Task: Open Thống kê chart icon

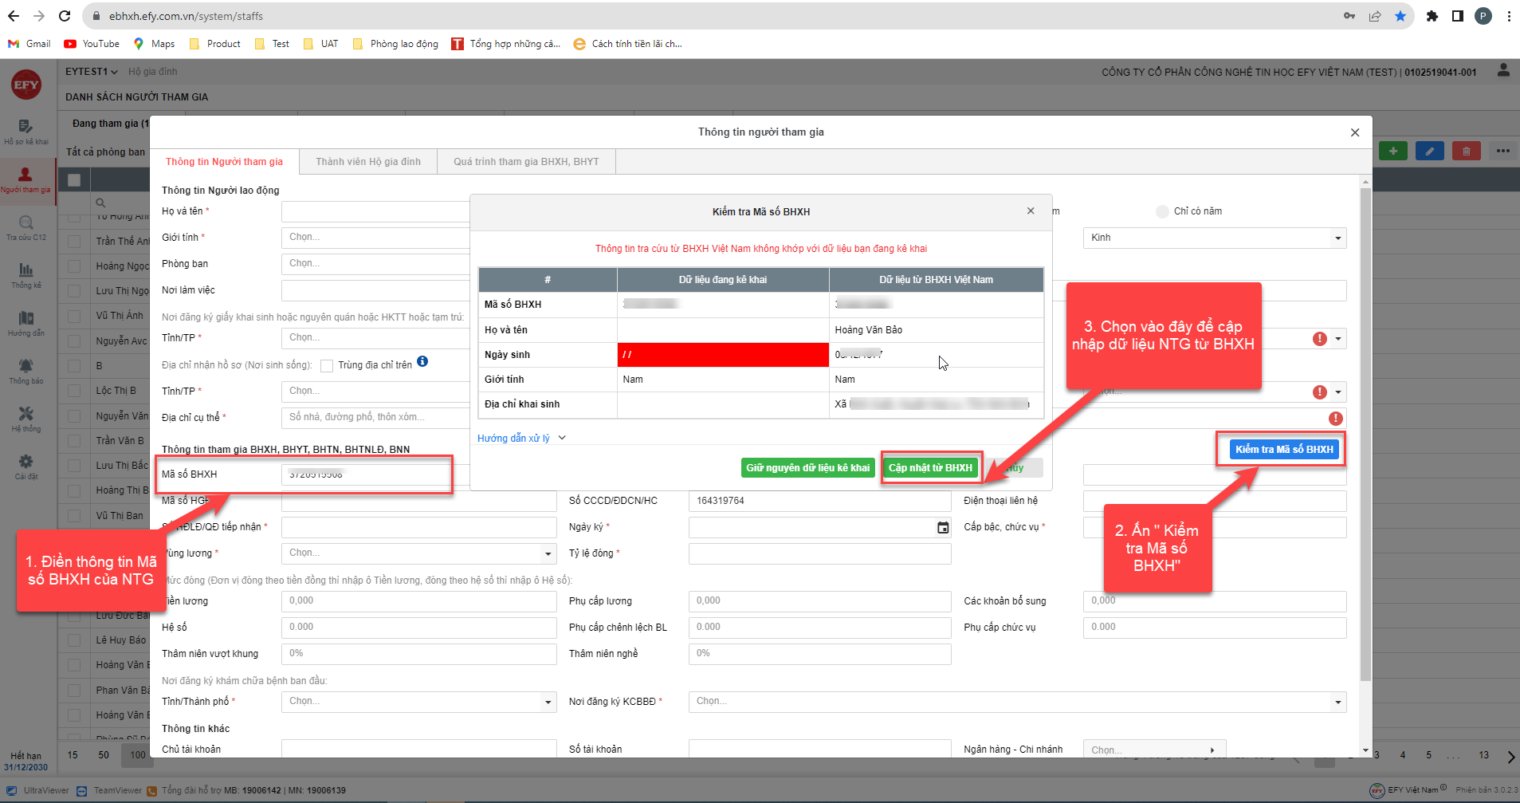Action: pyautogui.click(x=26, y=271)
